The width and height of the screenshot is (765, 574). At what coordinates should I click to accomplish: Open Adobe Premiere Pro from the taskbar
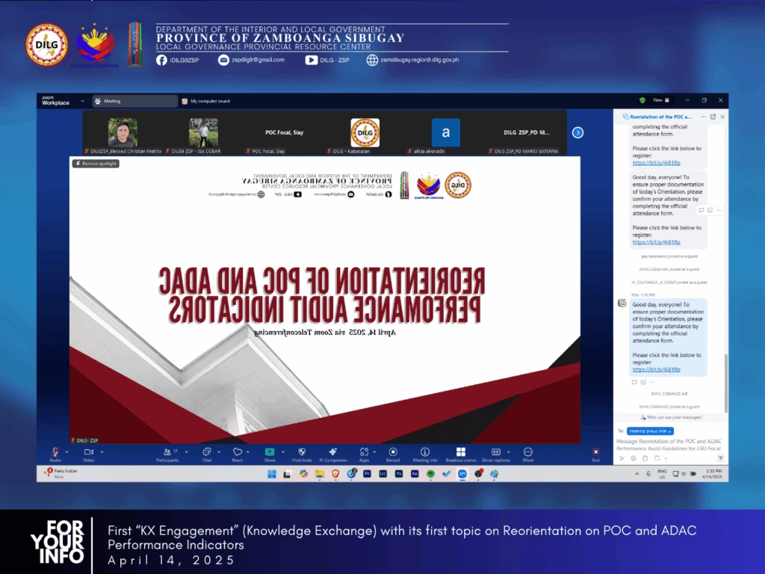pyautogui.click(x=367, y=473)
